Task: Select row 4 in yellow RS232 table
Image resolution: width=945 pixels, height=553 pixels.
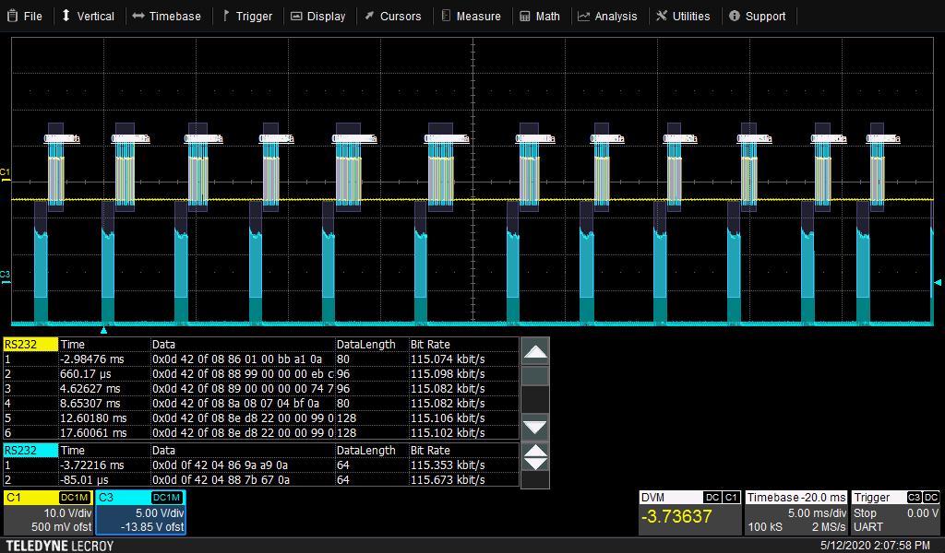Action: 258,403
